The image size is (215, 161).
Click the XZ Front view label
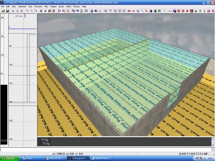pyautogui.click(x=19, y=16)
